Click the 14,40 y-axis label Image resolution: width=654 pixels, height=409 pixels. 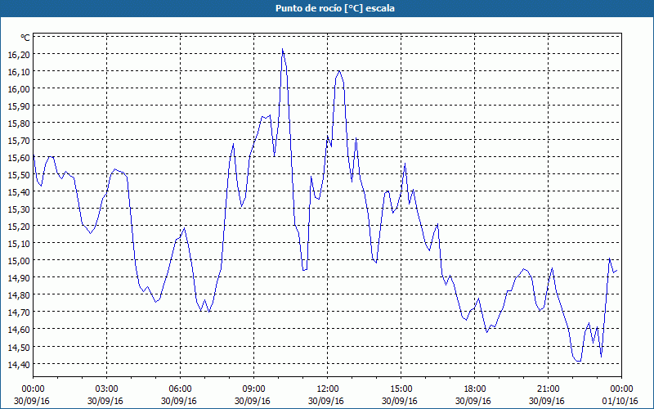coord(19,364)
